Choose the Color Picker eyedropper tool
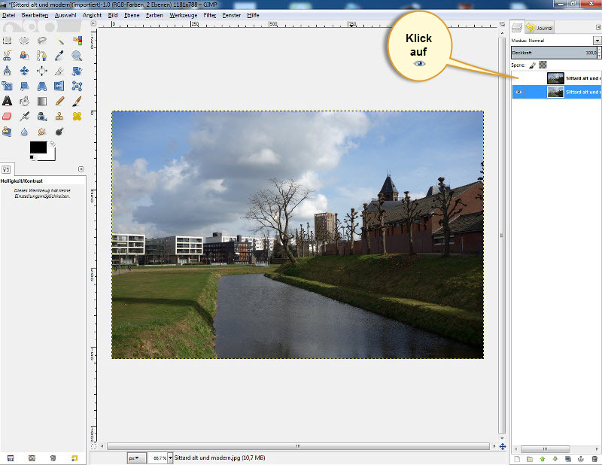Screen dimensions: 602x465 [x=59, y=55]
